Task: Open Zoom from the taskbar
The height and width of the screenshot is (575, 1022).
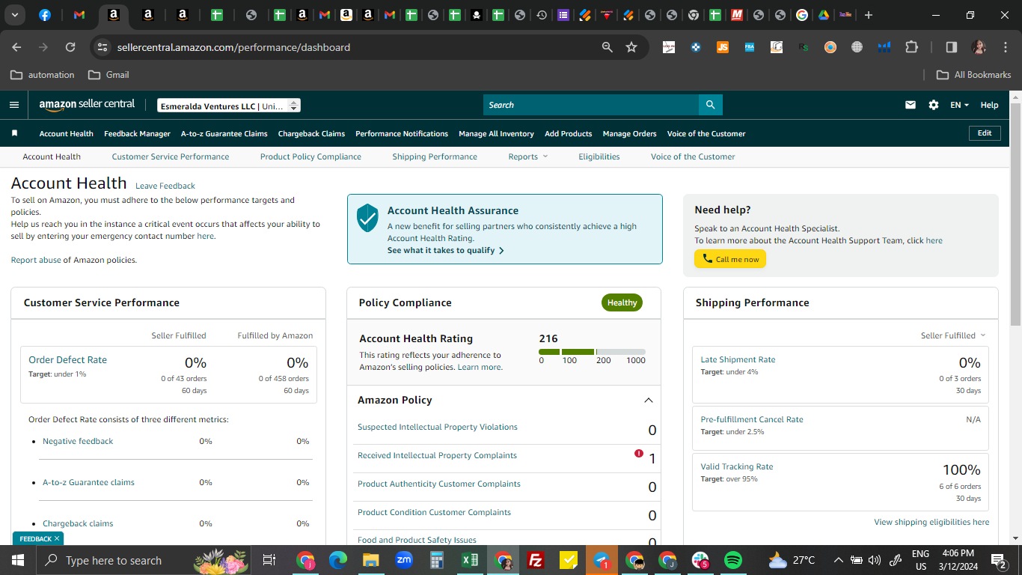Action: pos(404,560)
